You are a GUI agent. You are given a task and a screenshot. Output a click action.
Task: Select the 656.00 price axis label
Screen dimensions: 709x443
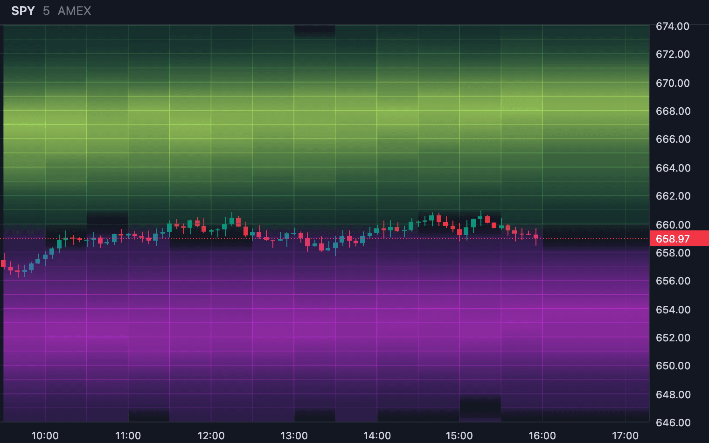click(673, 281)
